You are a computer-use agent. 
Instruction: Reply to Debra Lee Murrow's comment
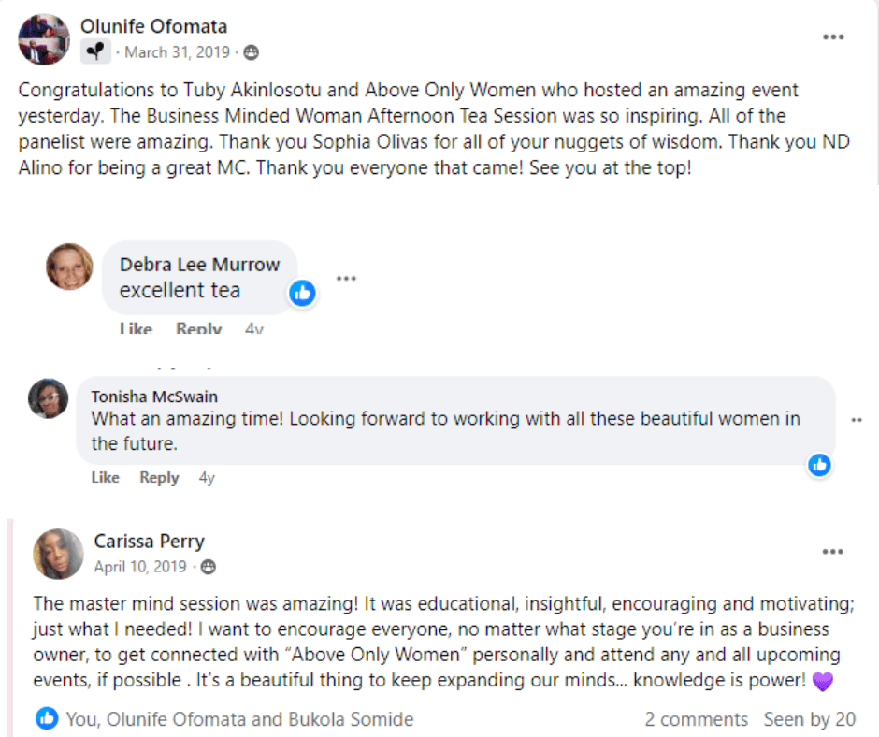(198, 328)
